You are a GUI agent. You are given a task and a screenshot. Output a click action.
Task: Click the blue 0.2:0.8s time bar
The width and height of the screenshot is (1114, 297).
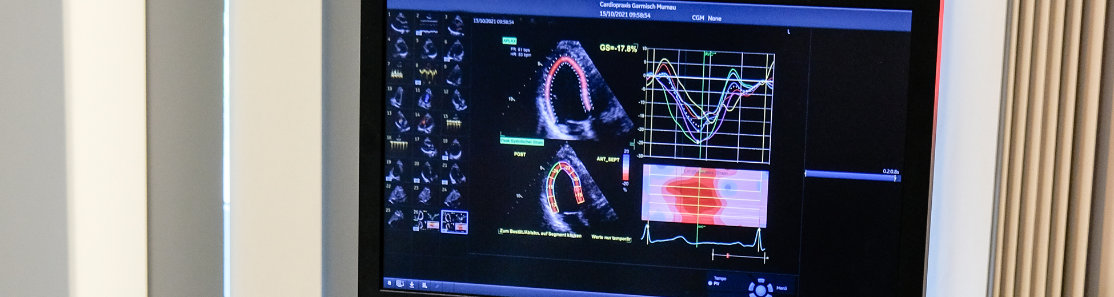(852, 176)
